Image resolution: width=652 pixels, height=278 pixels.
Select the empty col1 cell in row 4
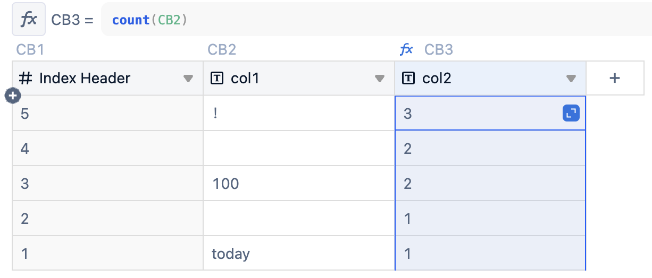click(x=299, y=149)
